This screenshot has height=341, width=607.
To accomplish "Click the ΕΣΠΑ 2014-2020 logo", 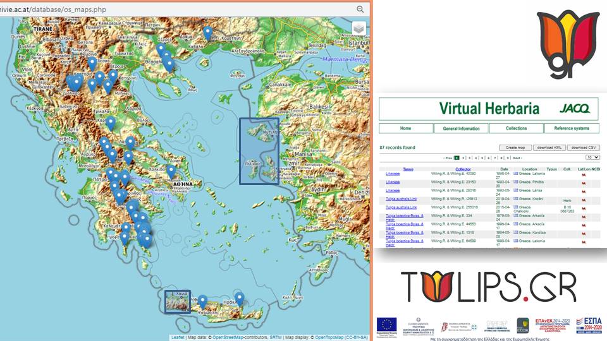I will [589, 326].
